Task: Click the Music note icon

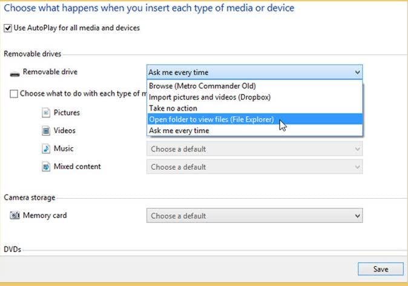Action: coord(46,148)
